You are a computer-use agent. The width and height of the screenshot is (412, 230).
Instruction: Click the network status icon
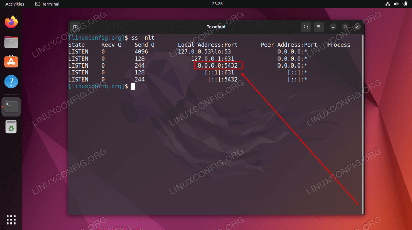[388, 4]
